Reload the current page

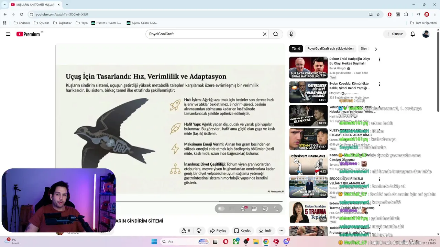click(21, 14)
